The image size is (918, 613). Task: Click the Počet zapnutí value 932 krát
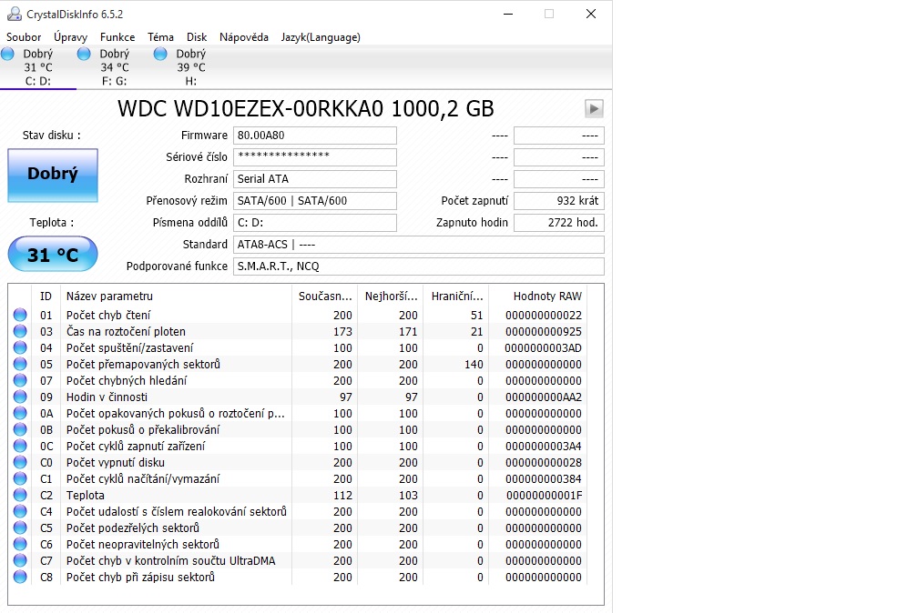click(x=559, y=201)
